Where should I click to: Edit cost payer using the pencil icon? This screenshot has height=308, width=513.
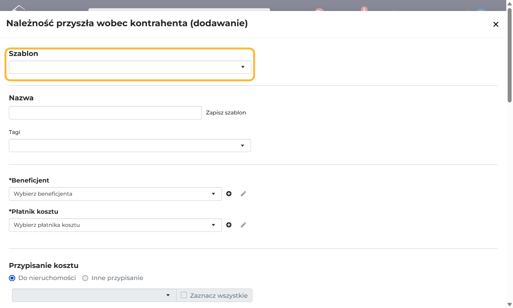click(x=243, y=225)
